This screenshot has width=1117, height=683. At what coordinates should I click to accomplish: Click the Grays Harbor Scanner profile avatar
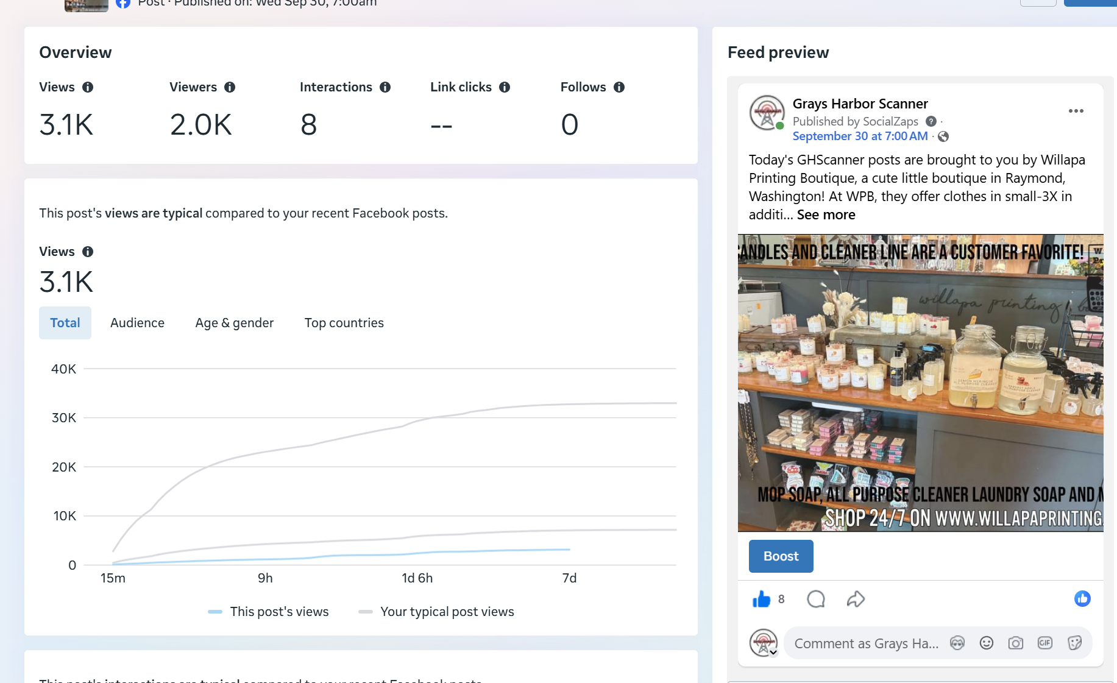(x=767, y=113)
